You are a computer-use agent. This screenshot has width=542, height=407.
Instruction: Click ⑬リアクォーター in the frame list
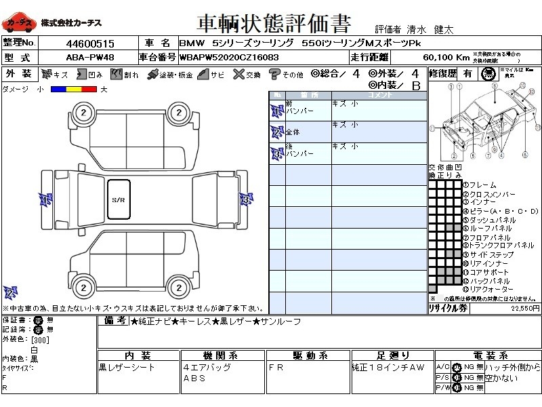click(x=488, y=290)
